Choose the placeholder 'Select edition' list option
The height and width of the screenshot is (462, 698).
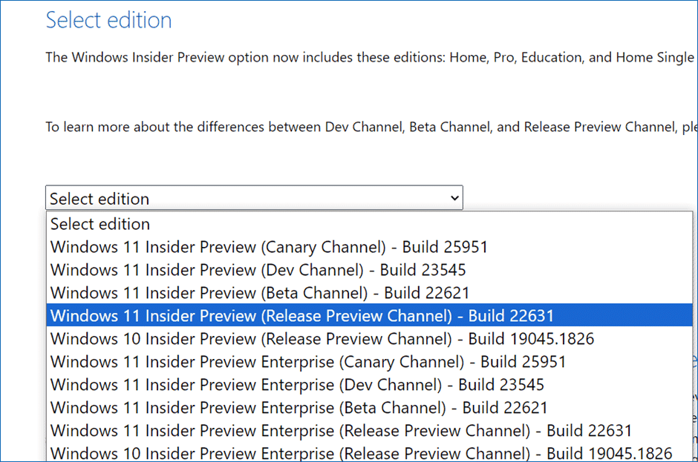[370, 224]
